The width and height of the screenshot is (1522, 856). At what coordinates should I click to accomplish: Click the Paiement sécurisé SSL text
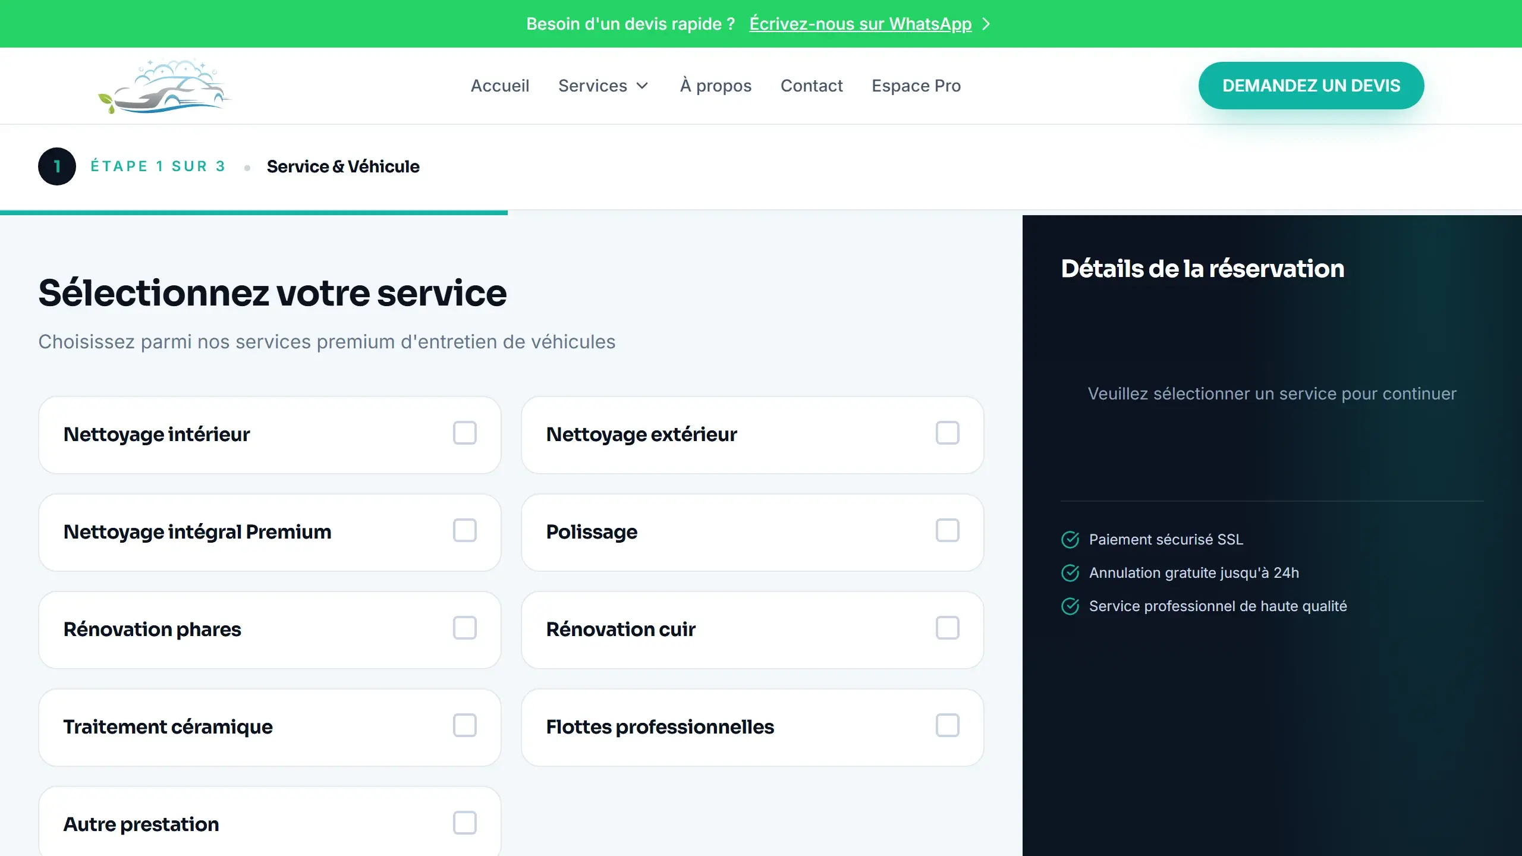click(1166, 539)
